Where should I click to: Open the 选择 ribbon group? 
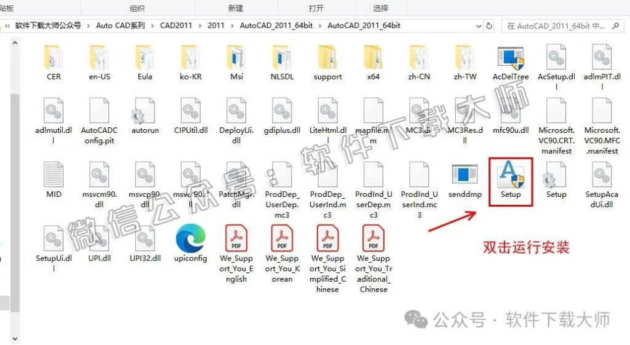click(380, 8)
